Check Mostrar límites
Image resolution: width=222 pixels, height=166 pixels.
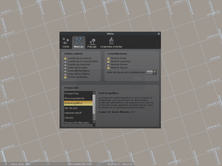coord(108,65)
